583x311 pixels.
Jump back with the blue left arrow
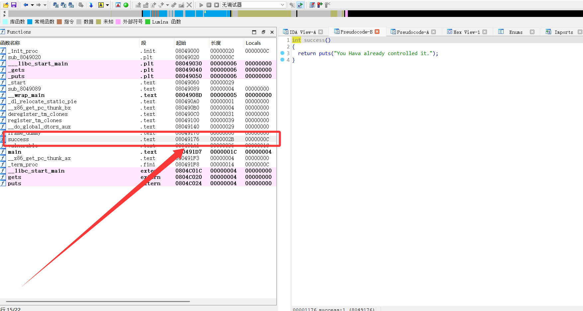26,5
